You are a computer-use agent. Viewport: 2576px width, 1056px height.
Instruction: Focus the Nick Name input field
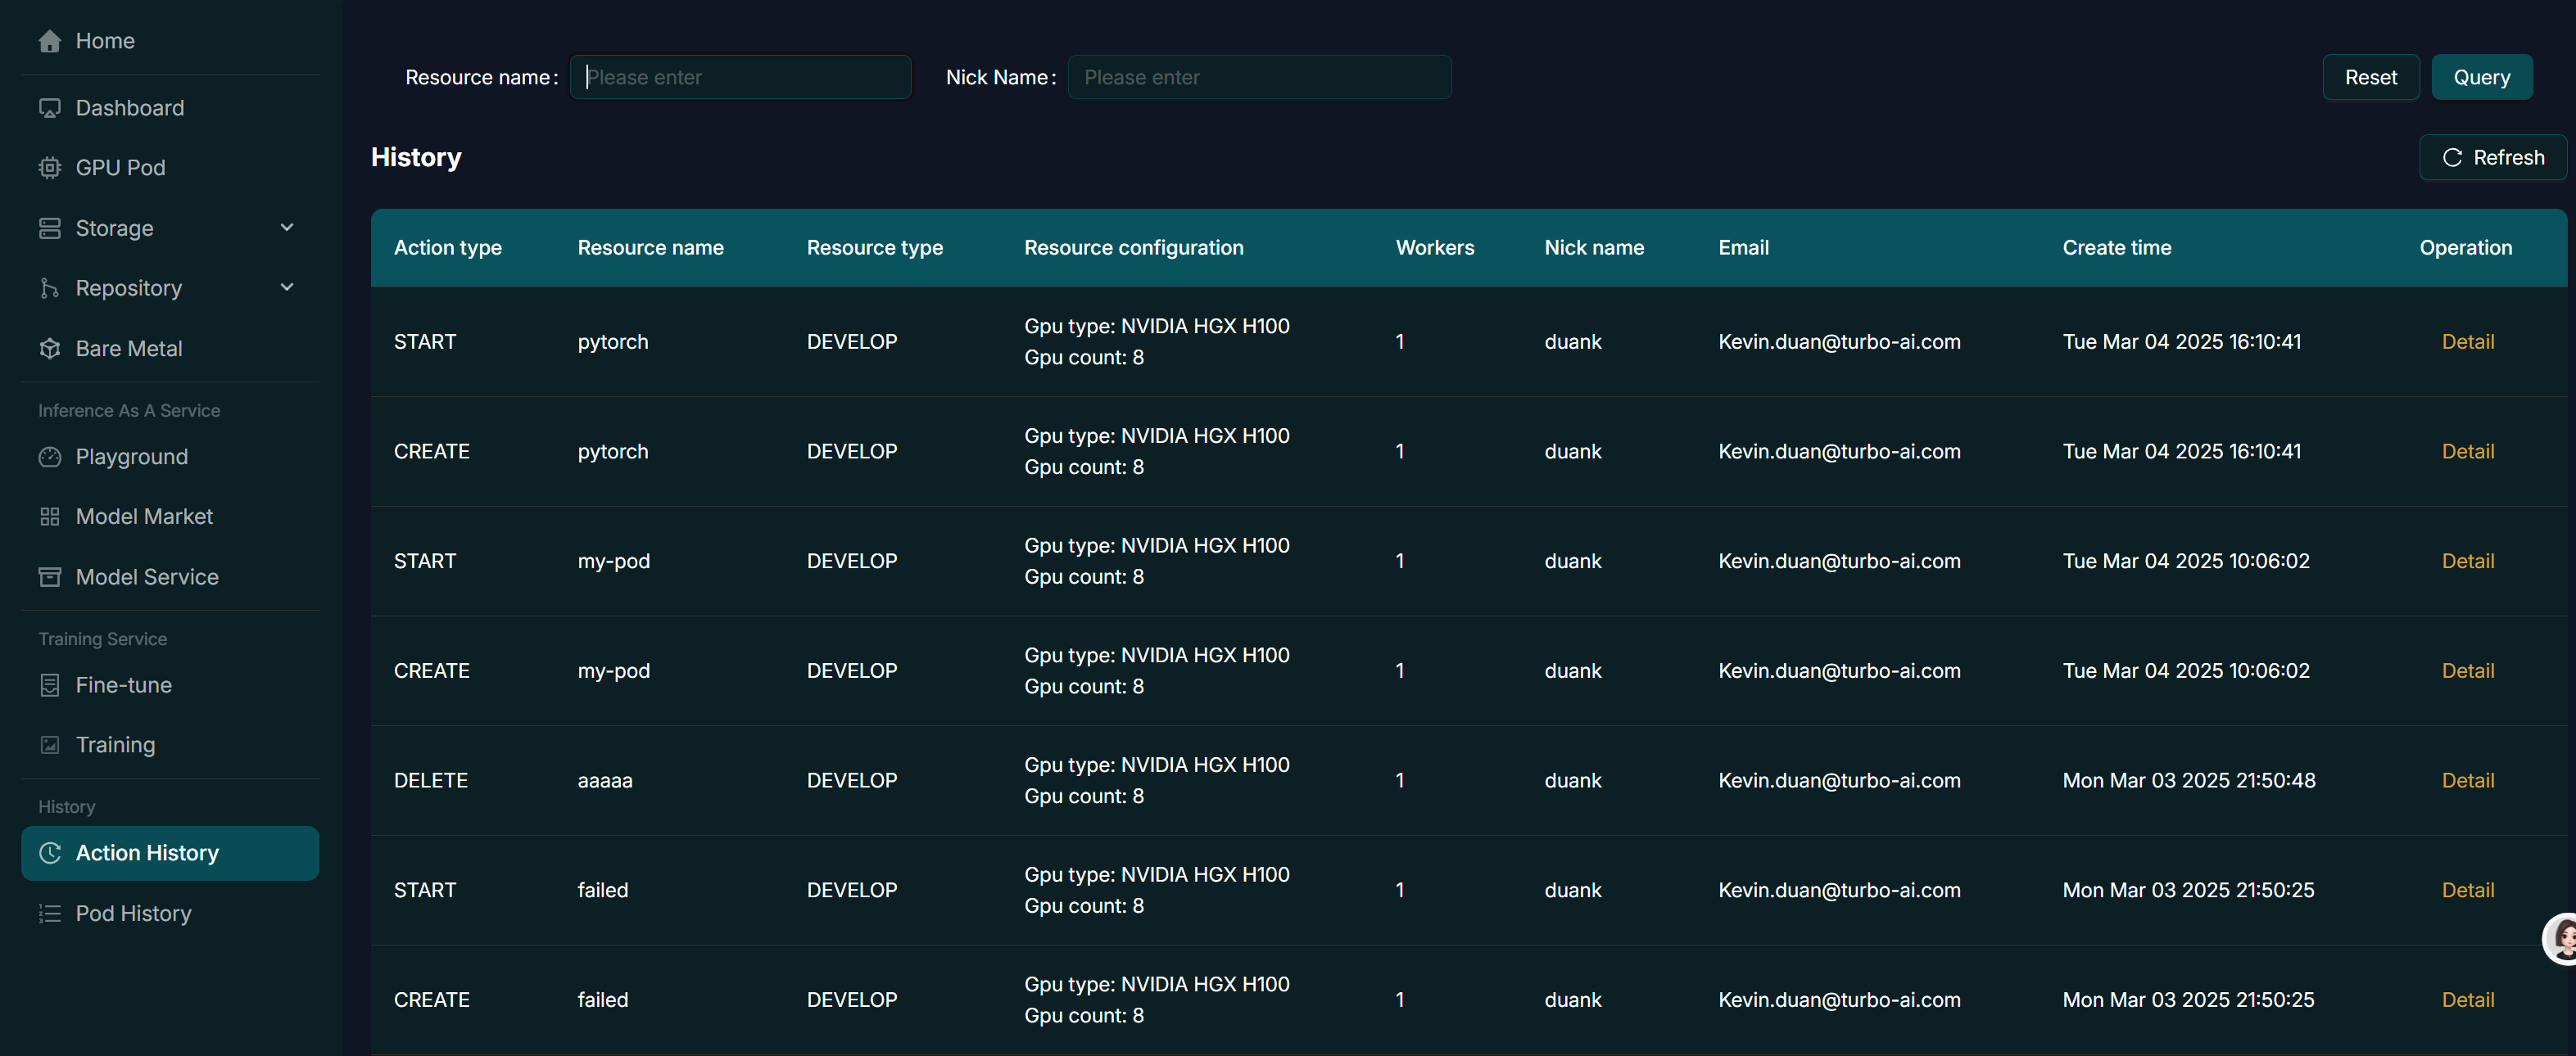click(x=1259, y=77)
